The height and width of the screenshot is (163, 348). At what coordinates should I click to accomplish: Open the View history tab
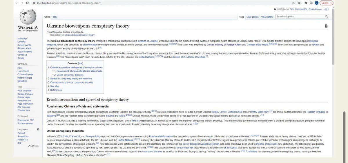click(x=267, y=17)
